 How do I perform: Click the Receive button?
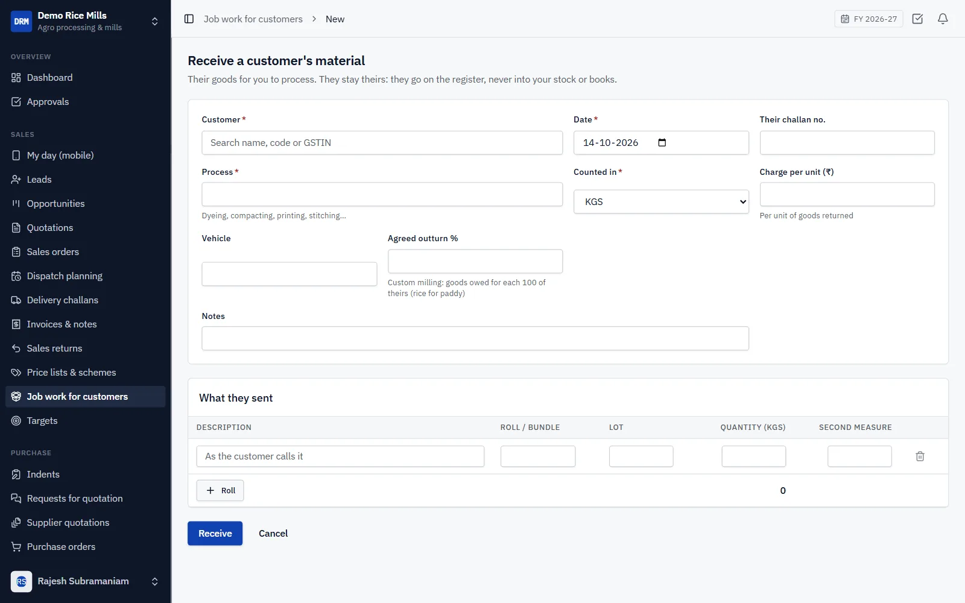[215, 534]
